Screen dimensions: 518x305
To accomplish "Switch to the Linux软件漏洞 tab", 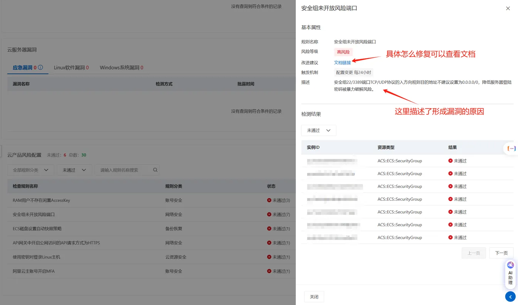I will click(x=71, y=68).
